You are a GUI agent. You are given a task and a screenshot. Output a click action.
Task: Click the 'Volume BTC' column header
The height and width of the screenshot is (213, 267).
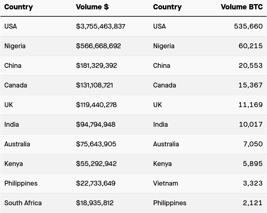click(x=242, y=7)
